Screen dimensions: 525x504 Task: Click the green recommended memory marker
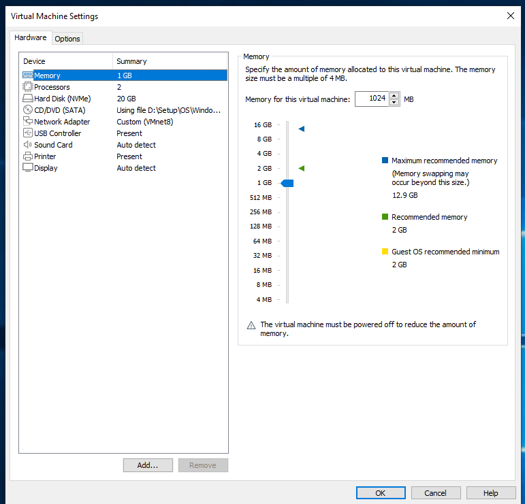click(x=302, y=168)
